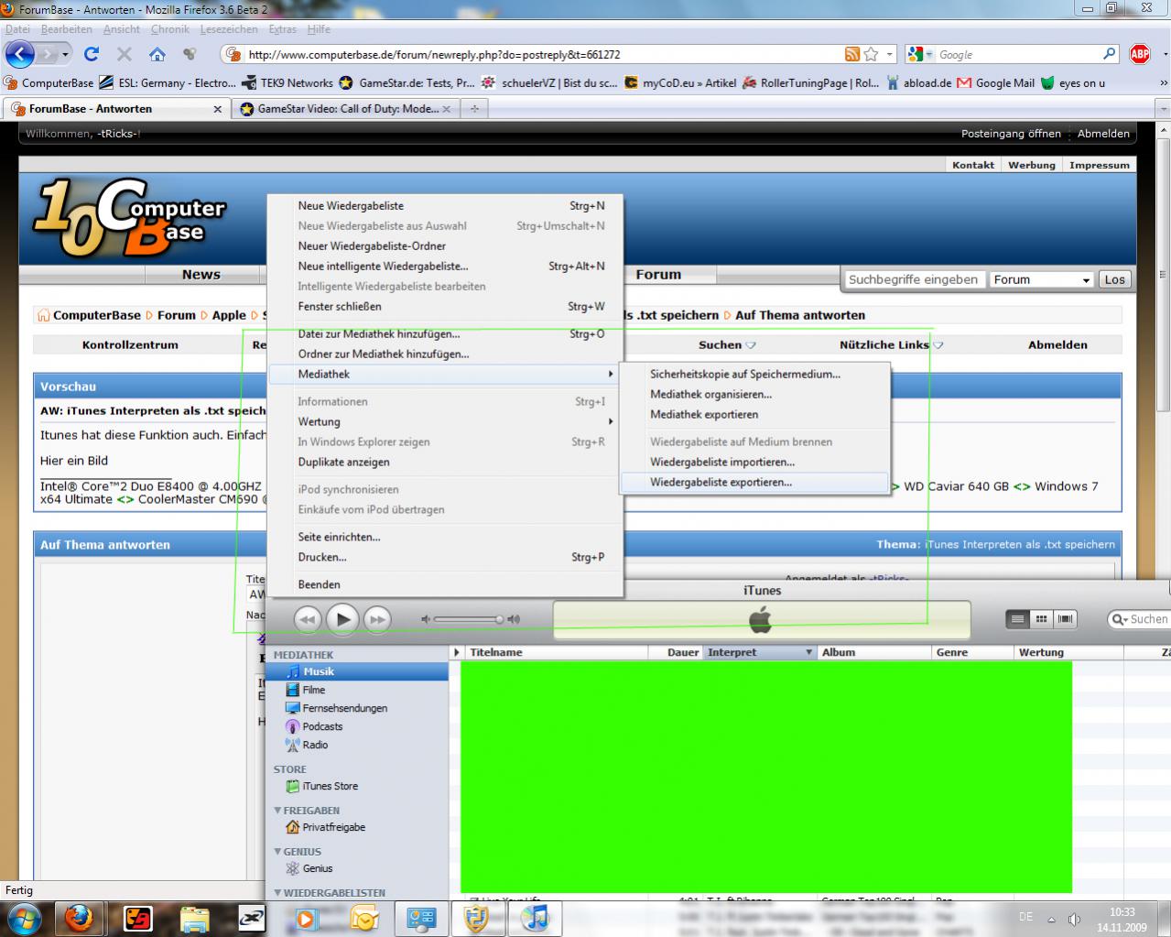
Task: Choose Neue intelligente Wiedergabeliste menu entry
Action: [x=446, y=267]
